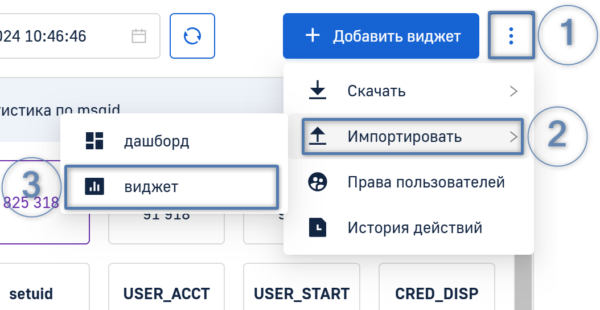The width and height of the screenshot is (600, 310).
Task: Expand the Скачать submenu chevron
Action: 513,91
